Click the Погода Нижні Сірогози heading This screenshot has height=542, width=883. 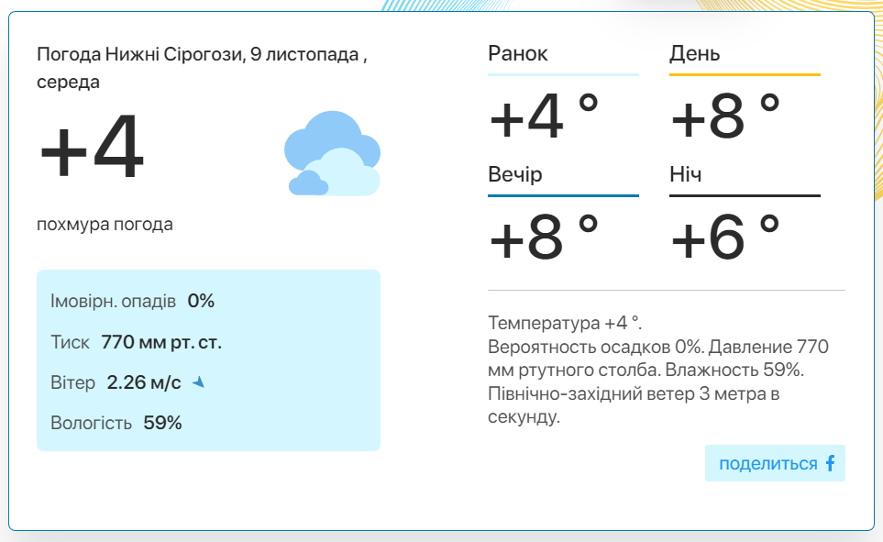click(202, 68)
